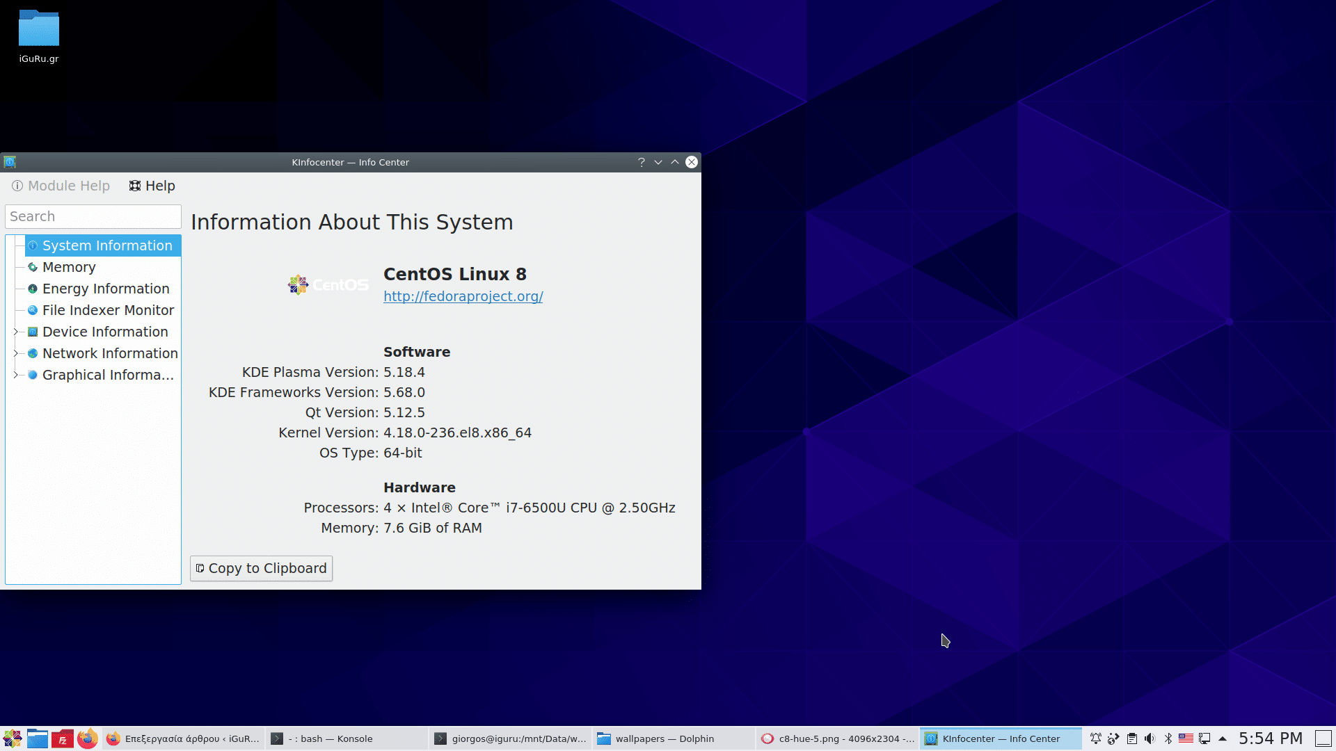The width and height of the screenshot is (1336, 751).
Task: Launch FileZilla from the panel
Action: point(63,738)
